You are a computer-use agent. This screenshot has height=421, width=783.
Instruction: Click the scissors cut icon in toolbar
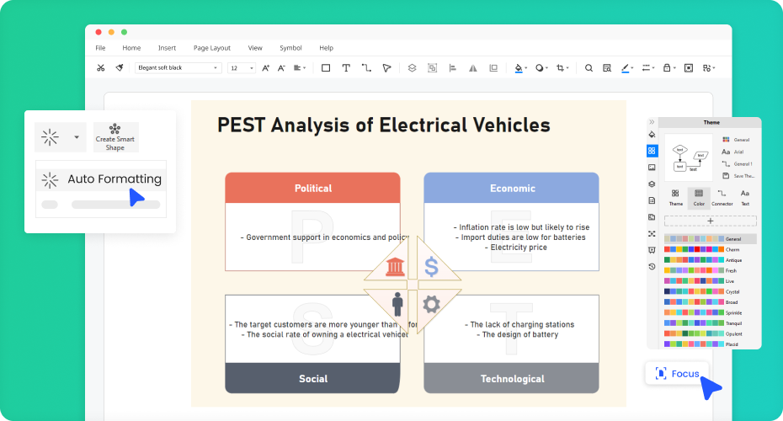[x=100, y=67]
